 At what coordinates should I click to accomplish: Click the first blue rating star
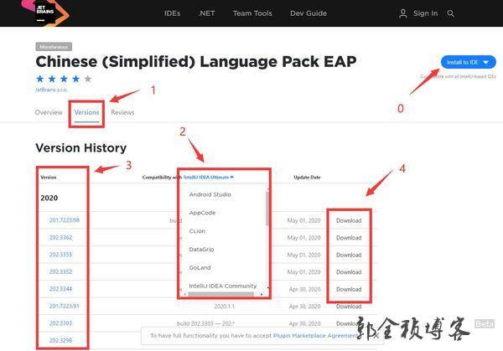pyautogui.click(x=40, y=79)
